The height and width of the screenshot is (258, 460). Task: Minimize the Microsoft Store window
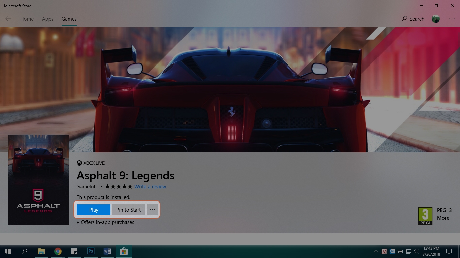click(x=421, y=5)
